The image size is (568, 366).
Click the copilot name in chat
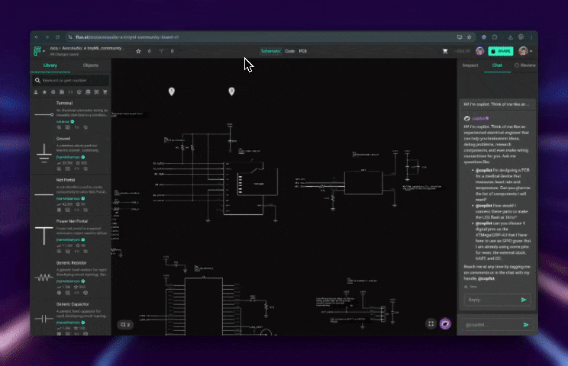click(x=478, y=118)
